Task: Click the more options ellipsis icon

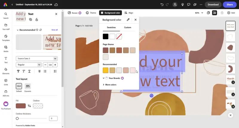Action: pos(201,4)
